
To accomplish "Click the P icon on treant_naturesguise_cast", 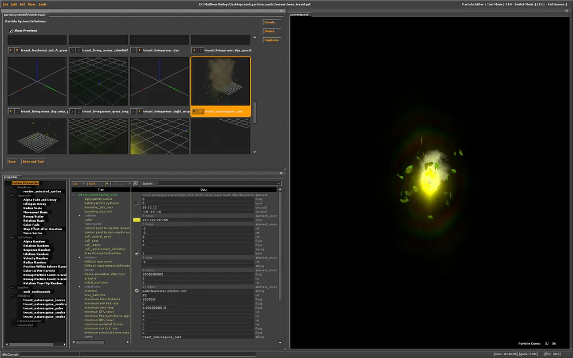I will 195,111.
